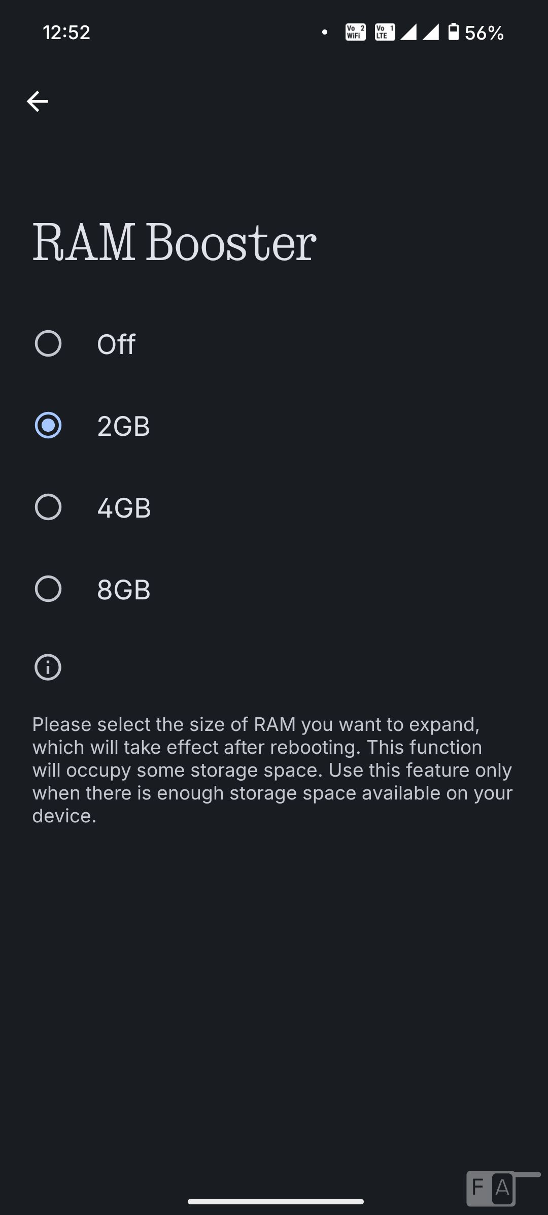The height and width of the screenshot is (1215, 548).
Task: Tap the second cellular signal strength icon
Action: point(431,33)
